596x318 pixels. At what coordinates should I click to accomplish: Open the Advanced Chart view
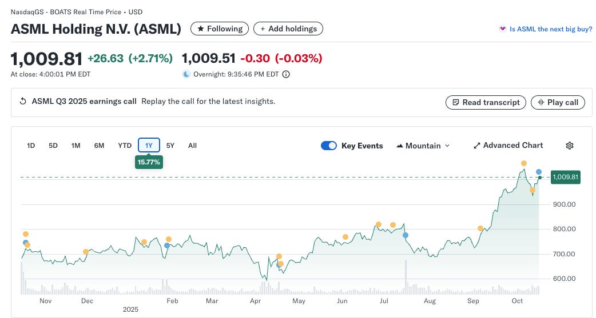coord(508,146)
